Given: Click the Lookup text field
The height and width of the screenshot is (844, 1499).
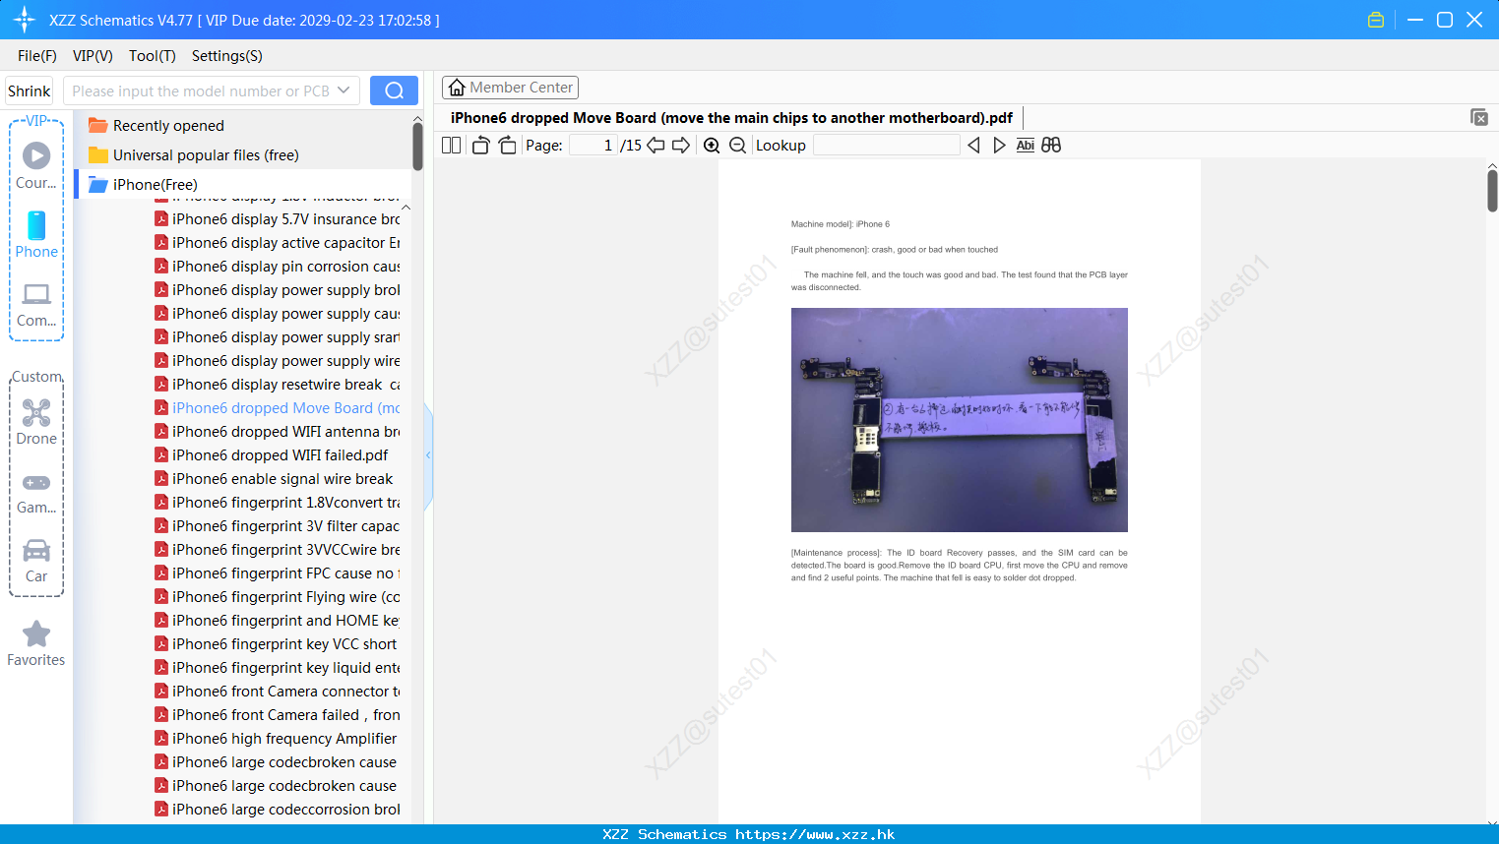Looking at the screenshot, I should tap(886, 145).
